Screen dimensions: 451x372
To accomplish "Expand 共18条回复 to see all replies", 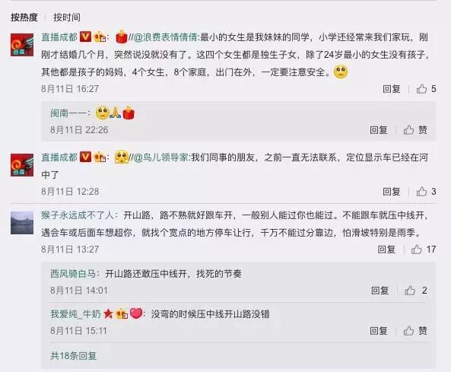I will tap(73, 356).
